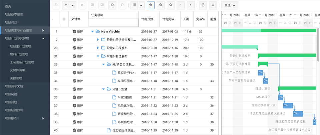
Task: Click the zoom-to-fit magnifier icon
Action: pos(171,5)
